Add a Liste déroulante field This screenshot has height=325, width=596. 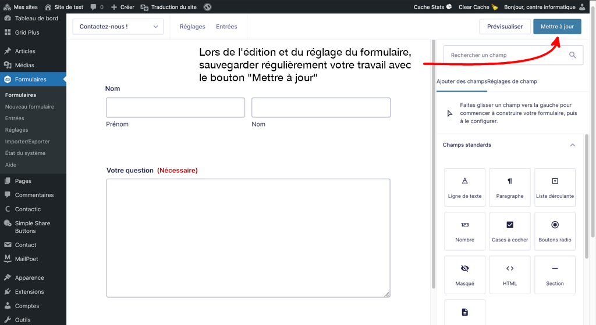click(x=555, y=188)
